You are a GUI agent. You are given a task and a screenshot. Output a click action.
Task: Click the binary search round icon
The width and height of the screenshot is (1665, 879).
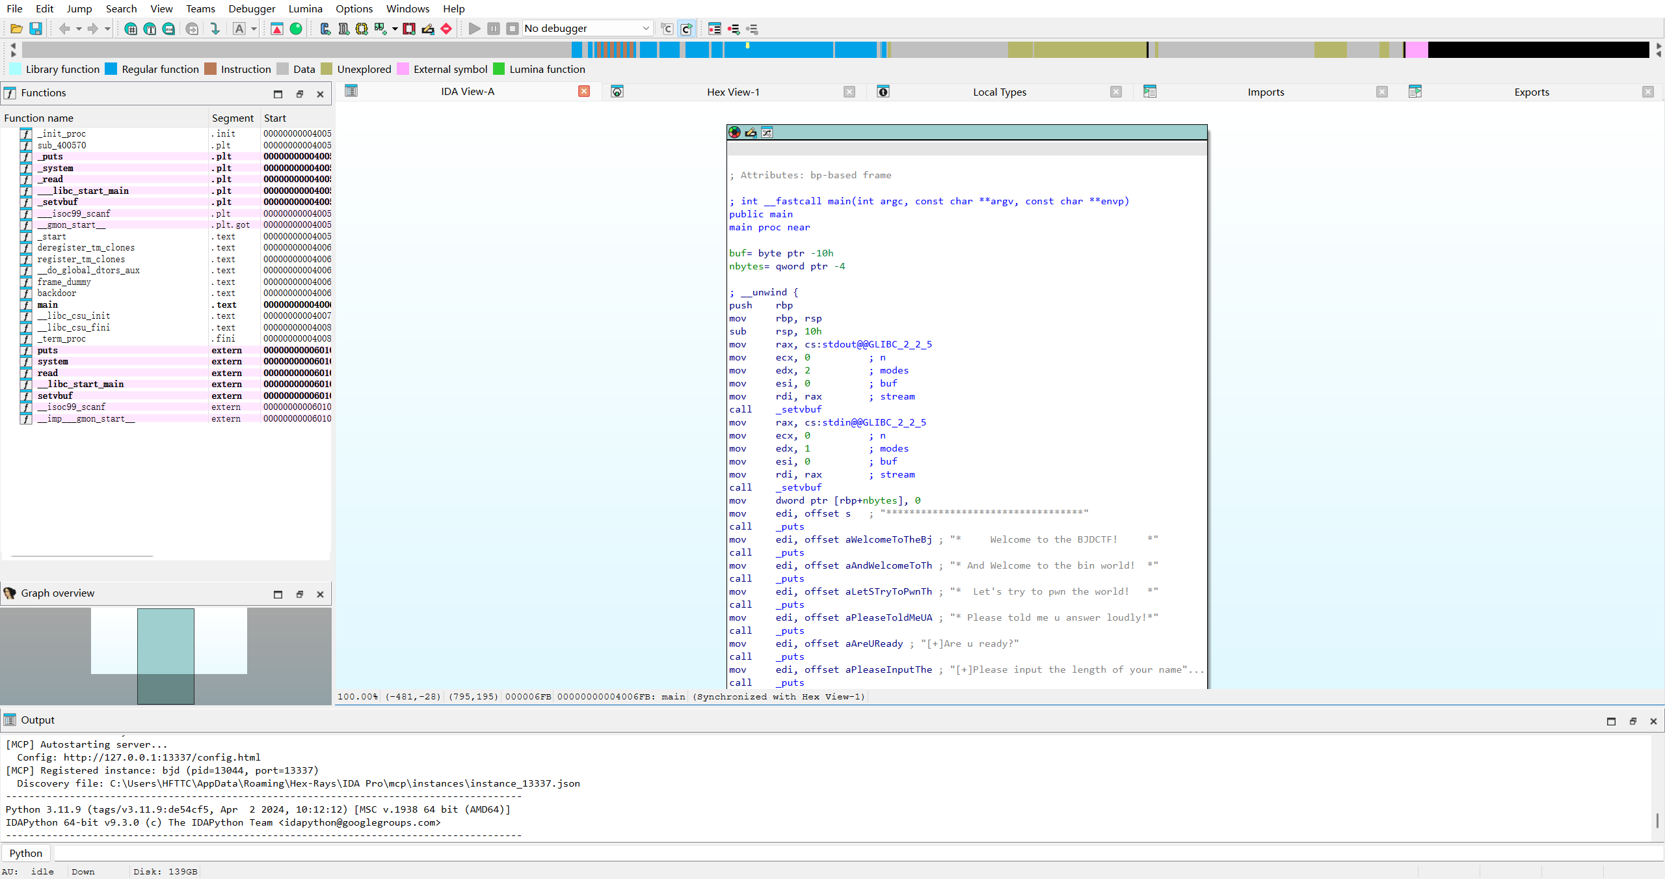pyautogui.click(x=168, y=29)
